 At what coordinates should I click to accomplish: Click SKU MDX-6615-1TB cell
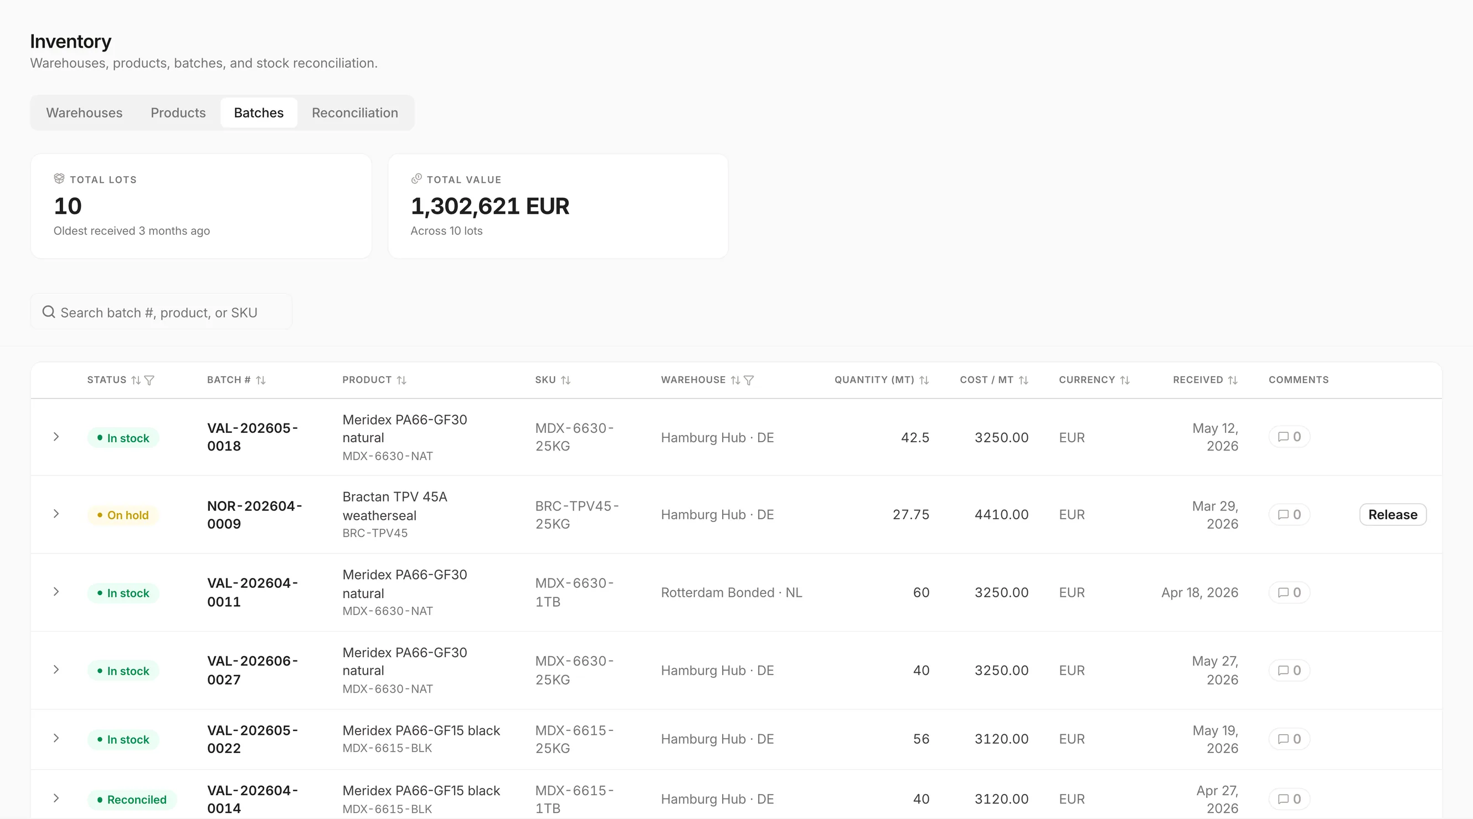click(574, 799)
